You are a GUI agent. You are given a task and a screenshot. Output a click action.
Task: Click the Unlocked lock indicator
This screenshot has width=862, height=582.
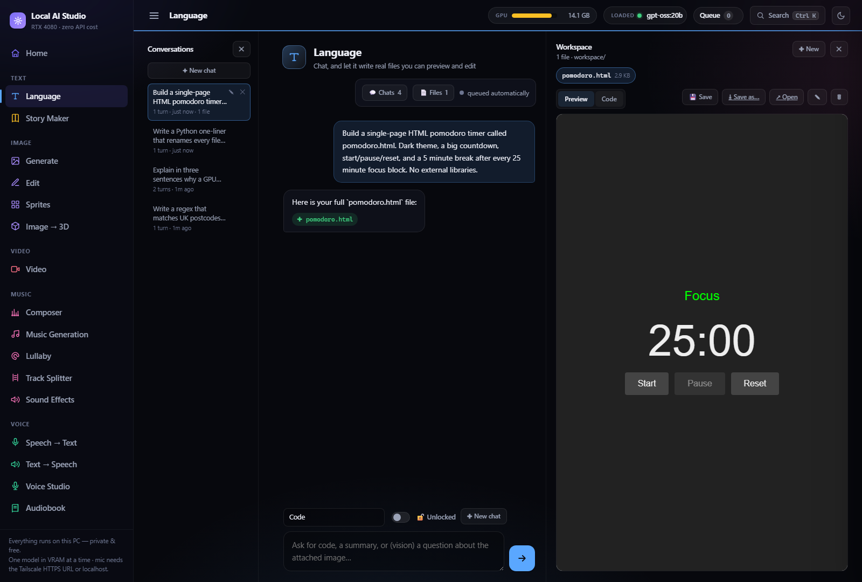point(436,517)
